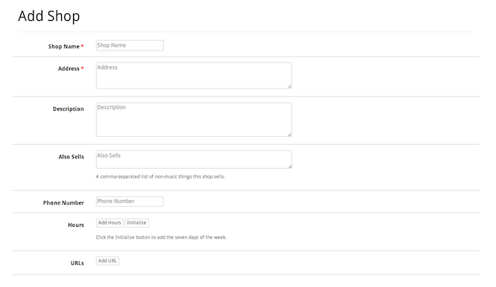
Task: Click the Initialize button hint text
Action: pos(161,237)
